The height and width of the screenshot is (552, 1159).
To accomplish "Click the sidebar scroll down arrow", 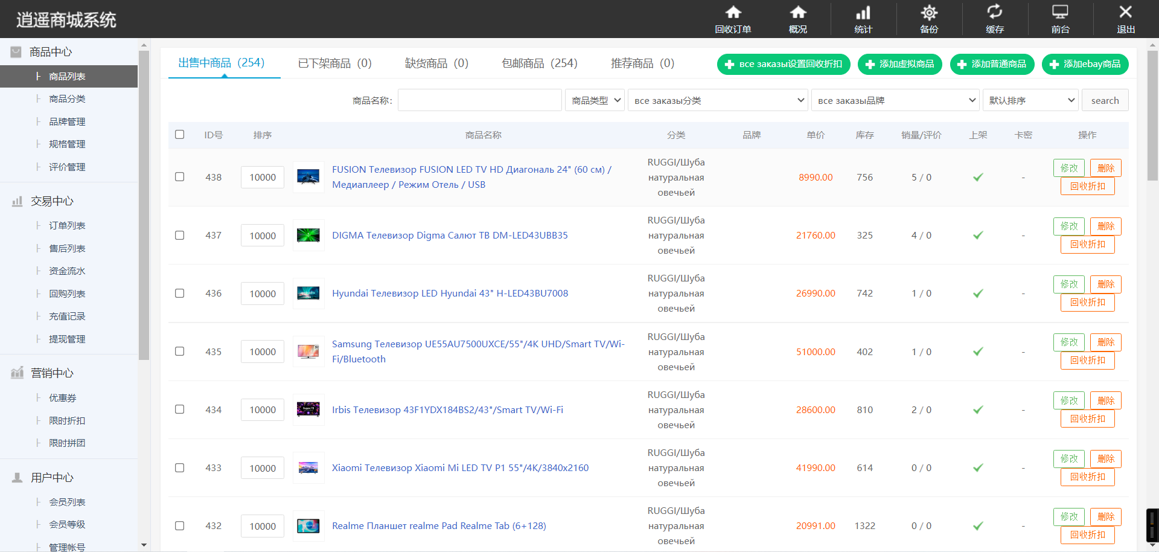I will [x=144, y=545].
